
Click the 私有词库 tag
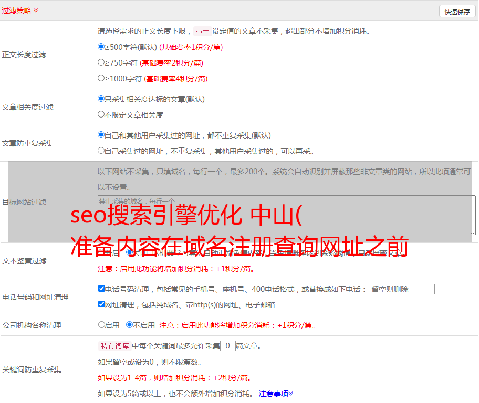[115, 346]
